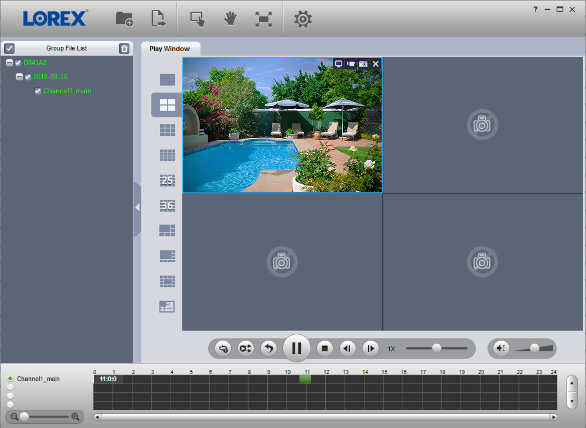Image resolution: width=586 pixels, height=428 pixels.
Task: Stop the video playback
Action: [324, 348]
